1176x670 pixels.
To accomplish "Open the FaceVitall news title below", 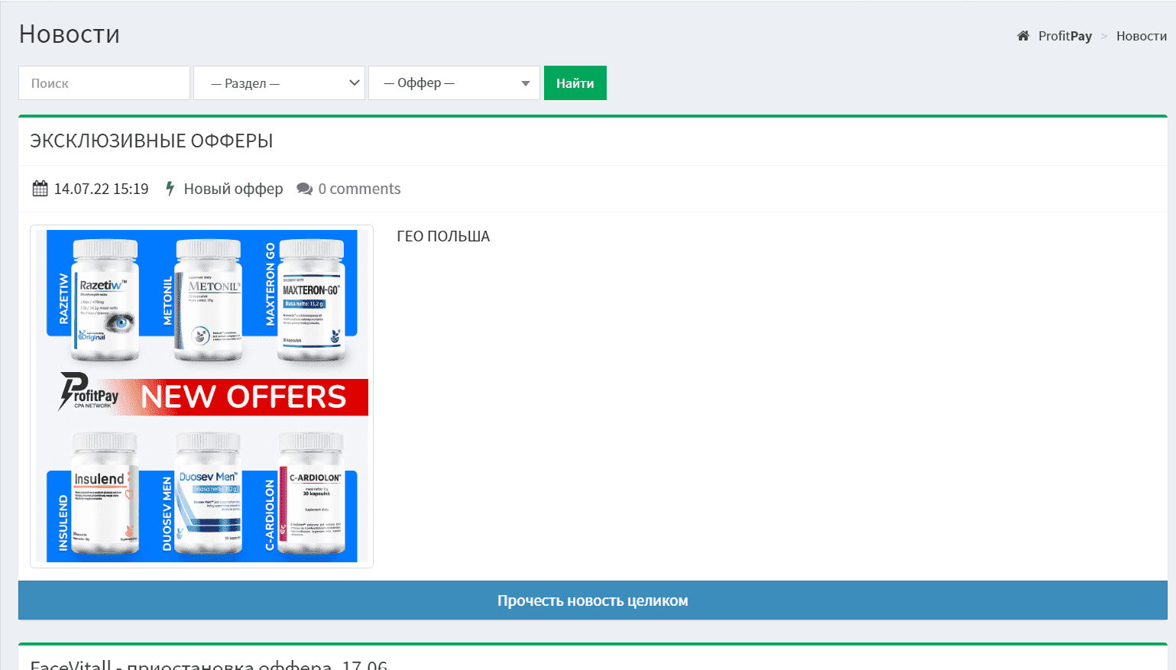I will (209, 664).
